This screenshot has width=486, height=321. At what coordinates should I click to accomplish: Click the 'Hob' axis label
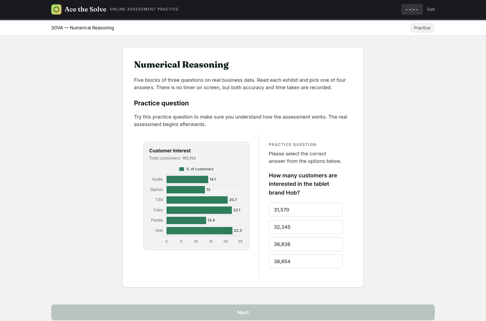(x=159, y=230)
